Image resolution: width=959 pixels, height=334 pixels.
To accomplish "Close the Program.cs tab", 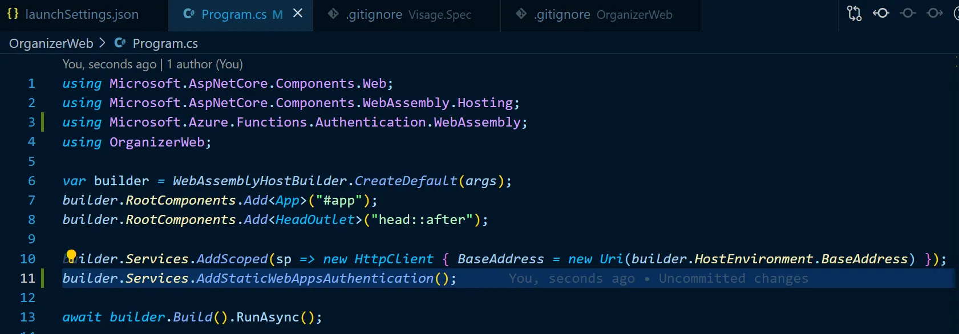I will tap(298, 14).
